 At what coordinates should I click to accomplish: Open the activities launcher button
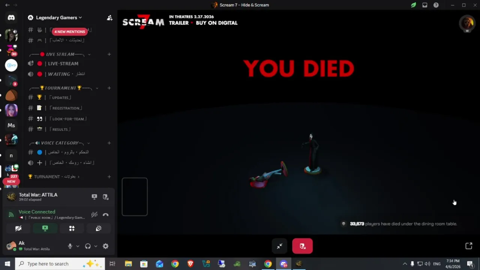pyautogui.click(x=72, y=228)
